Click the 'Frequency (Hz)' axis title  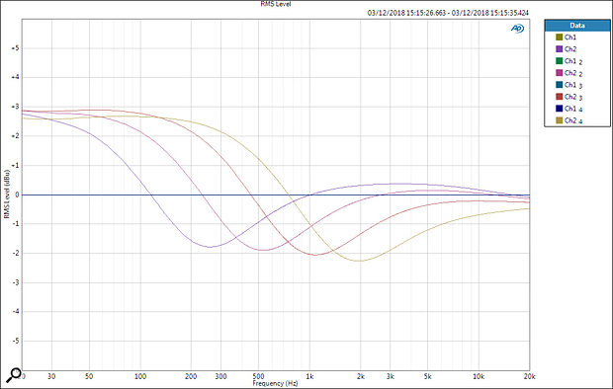[x=275, y=383]
